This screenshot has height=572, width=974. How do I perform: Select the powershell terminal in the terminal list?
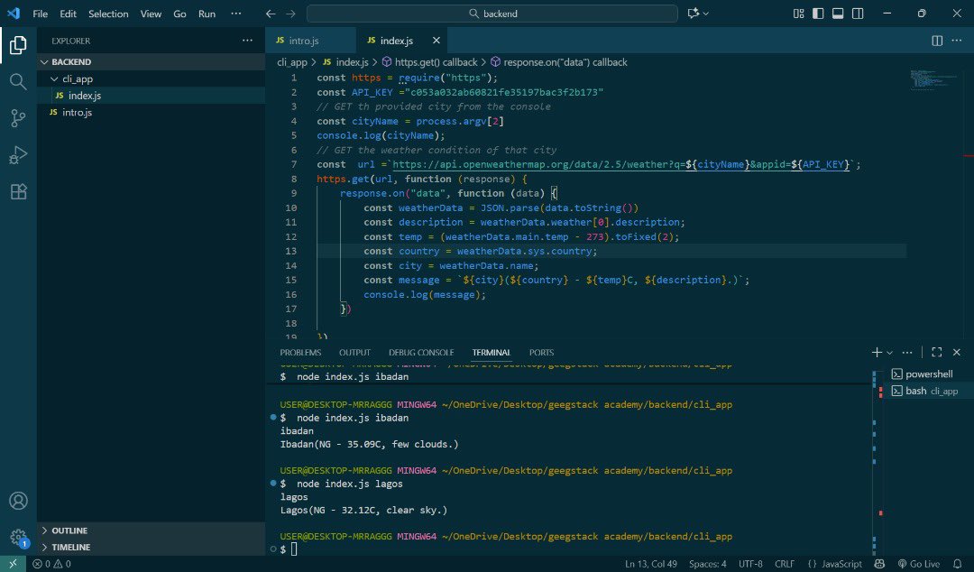coord(923,373)
